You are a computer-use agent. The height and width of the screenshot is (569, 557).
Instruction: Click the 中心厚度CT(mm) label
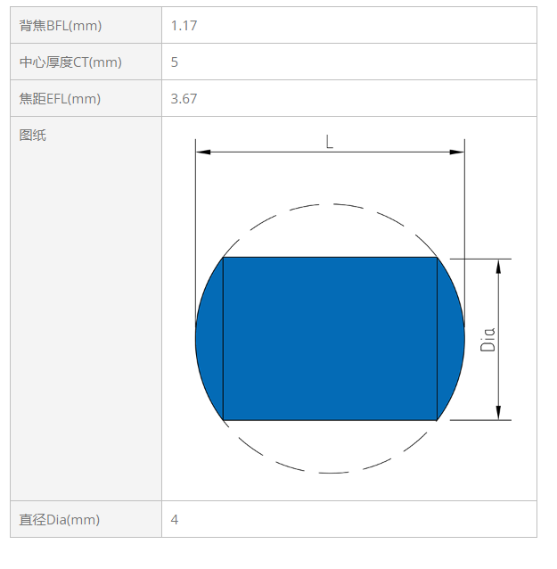70,62
